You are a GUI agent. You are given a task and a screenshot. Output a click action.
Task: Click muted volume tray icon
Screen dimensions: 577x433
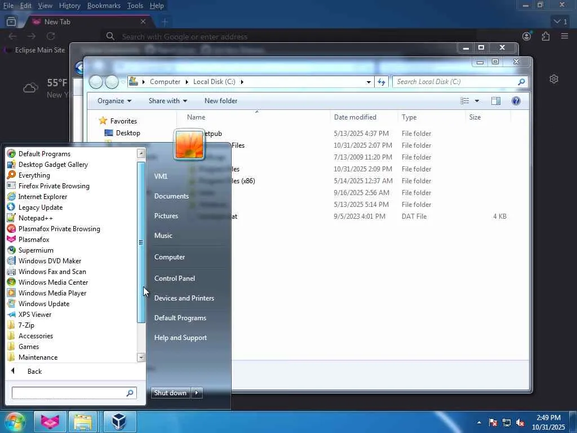pyautogui.click(x=520, y=422)
